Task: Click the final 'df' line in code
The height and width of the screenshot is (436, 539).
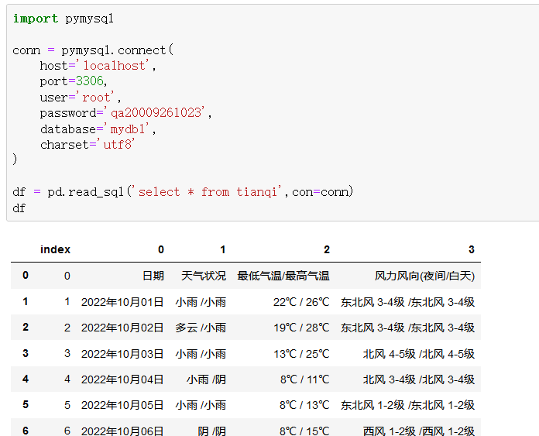Action: (x=19, y=208)
